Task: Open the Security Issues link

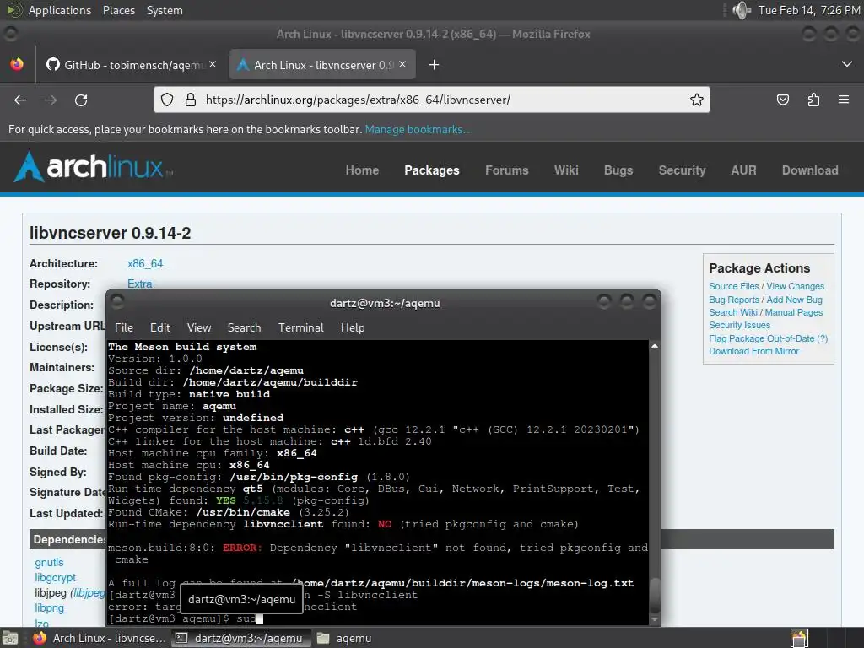Action: pos(739,325)
